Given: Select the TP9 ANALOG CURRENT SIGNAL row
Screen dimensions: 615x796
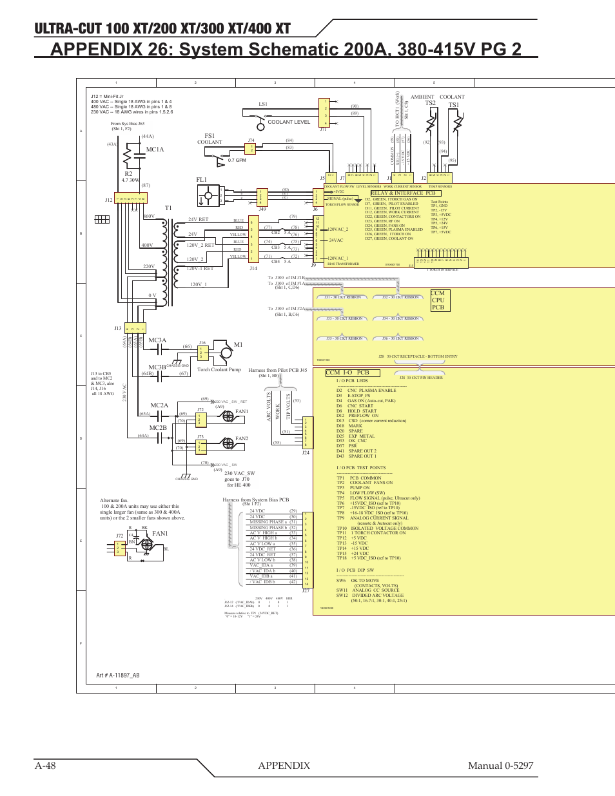Looking at the screenshot, I should click(x=373, y=520).
